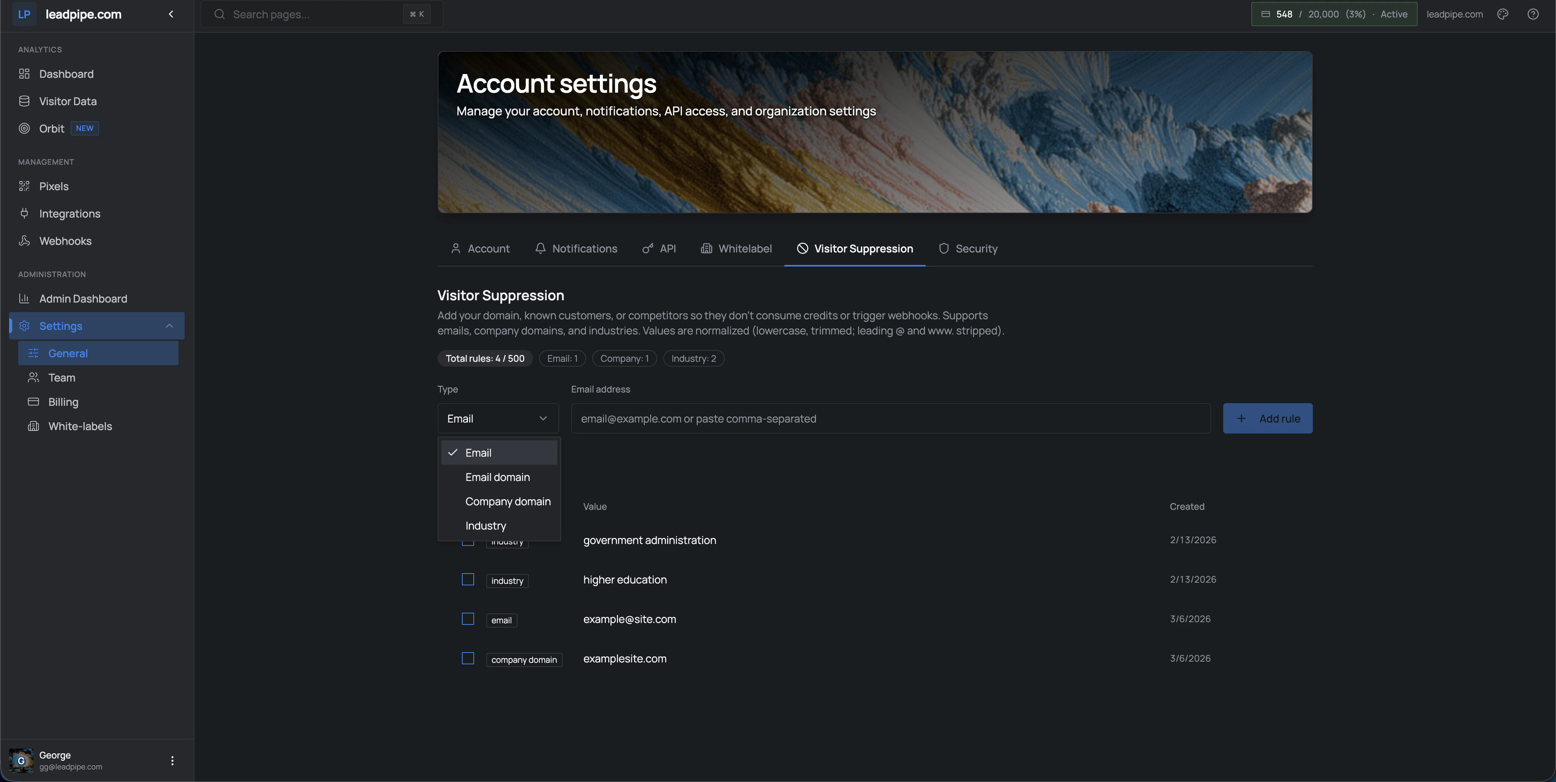Click the credits usage 548 / 20,000 indicator
The image size is (1556, 782).
click(1334, 14)
